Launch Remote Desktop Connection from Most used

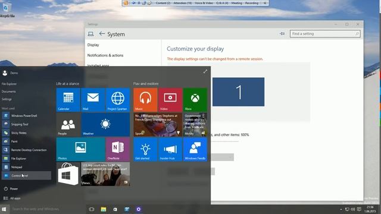[26, 150]
